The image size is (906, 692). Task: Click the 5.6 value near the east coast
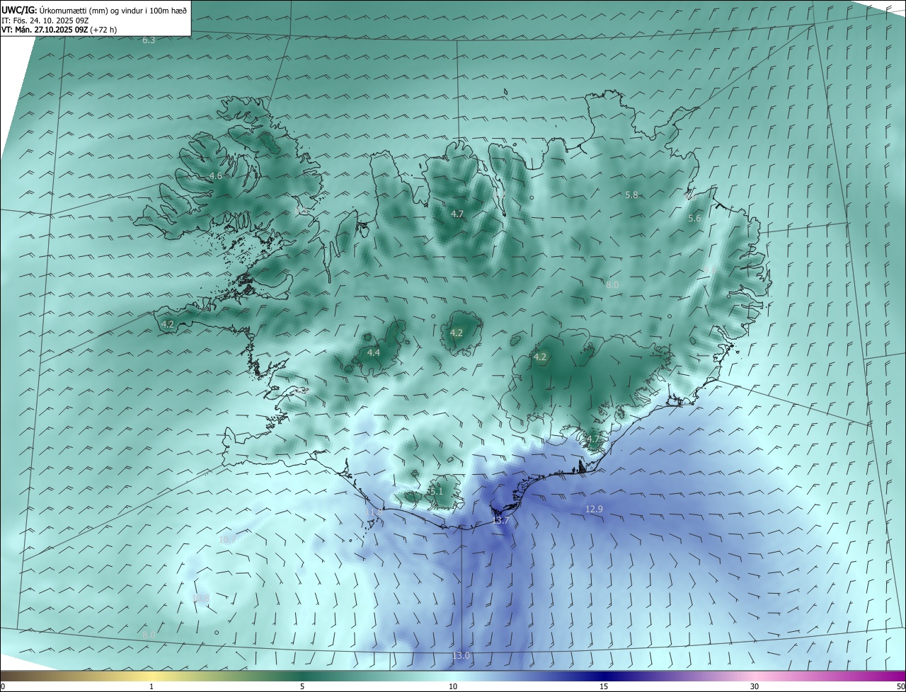click(x=694, y=219)
